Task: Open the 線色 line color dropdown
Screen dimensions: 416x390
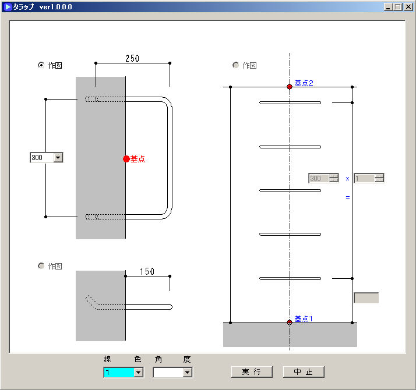Action: tap(138, 373)
